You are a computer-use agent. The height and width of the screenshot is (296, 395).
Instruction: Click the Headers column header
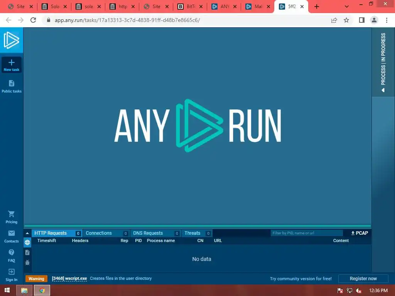pos(80,240)
